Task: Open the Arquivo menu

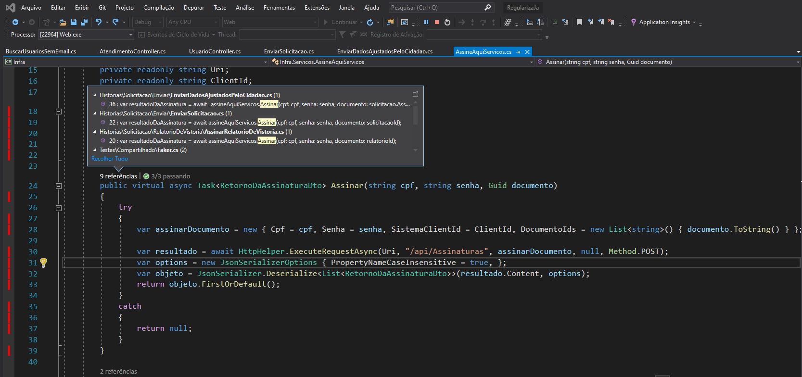Action: coord(31,8)
